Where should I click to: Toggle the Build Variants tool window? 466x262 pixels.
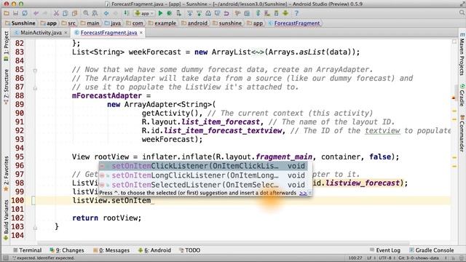point(6,220)
